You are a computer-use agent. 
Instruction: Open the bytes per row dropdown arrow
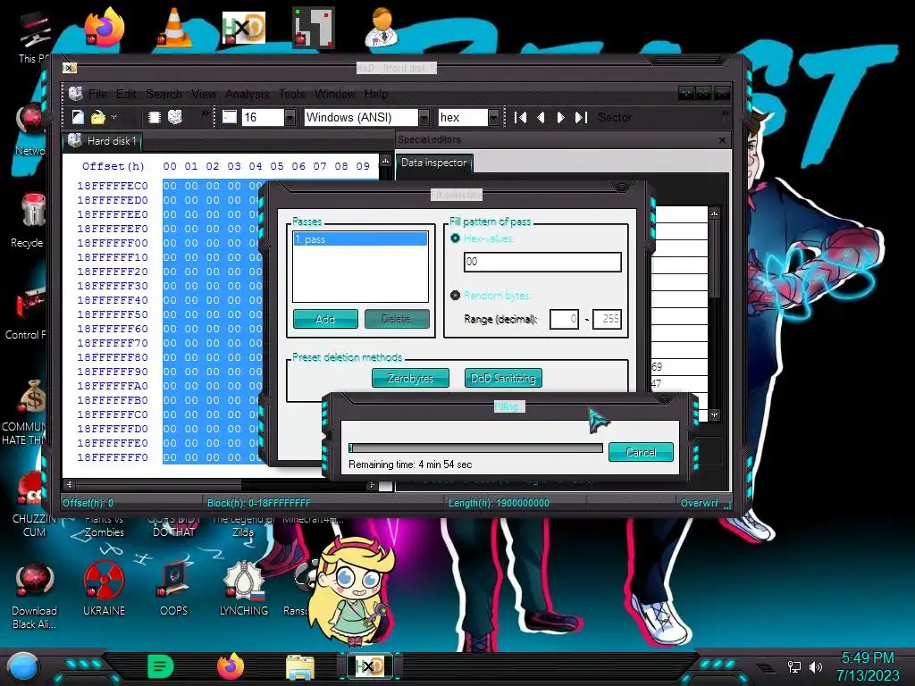pos(290,118)
